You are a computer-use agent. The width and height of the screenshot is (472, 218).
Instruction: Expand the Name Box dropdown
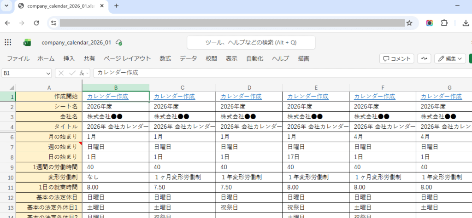[48, 73]
